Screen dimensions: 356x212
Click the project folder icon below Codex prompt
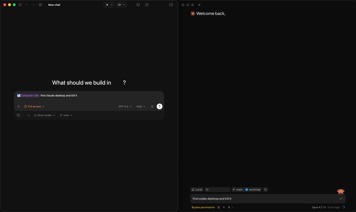(x=19, y=115)
